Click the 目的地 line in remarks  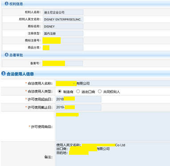click(x=73, y=153)
